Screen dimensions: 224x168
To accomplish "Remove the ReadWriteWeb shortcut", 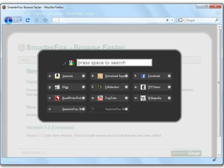I will point(83,98).
